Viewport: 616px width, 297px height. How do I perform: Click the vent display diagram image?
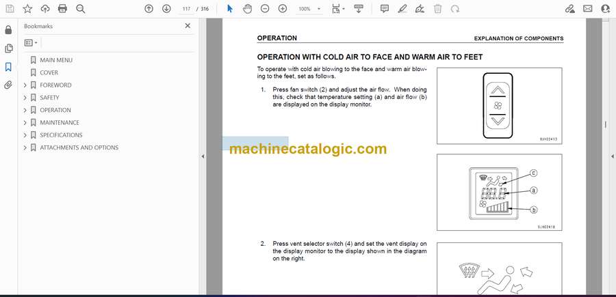click(x=500, y=269)
